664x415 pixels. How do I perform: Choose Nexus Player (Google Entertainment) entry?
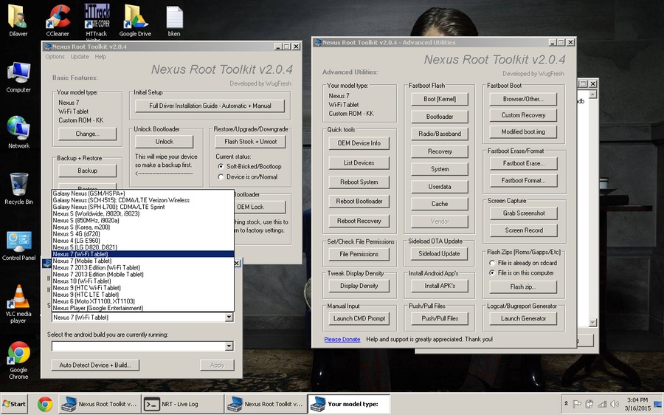(x=142, y=308)
